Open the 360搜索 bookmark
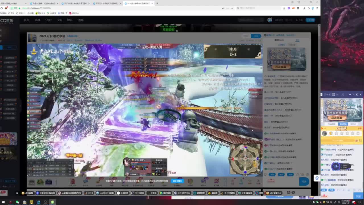The width and height of the screenshot is (364, 205). [x=51, y=13]
